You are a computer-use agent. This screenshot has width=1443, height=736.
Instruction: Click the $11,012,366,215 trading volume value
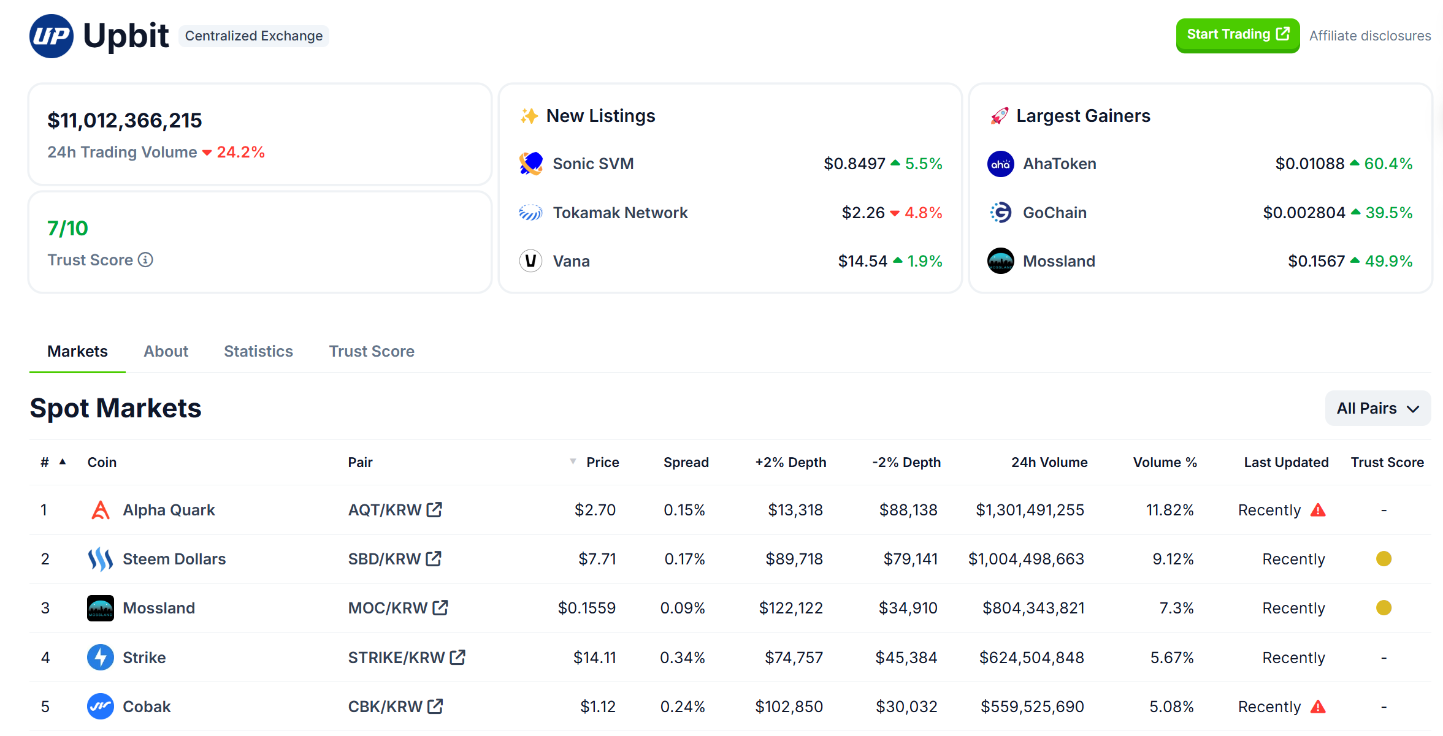coord(124,120)
